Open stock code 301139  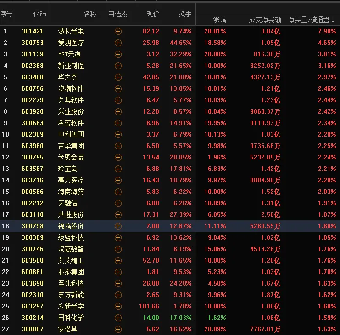click(33, 55)
